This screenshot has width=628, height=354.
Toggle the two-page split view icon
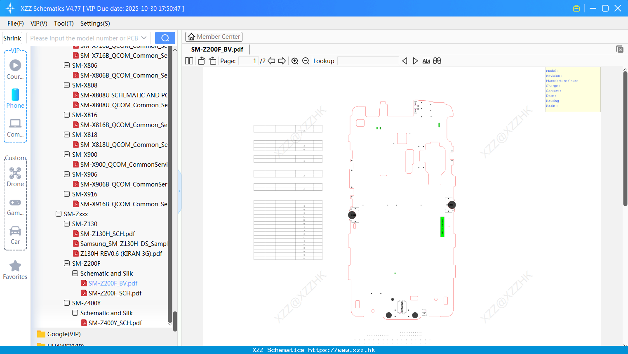(x=189, y=61)
